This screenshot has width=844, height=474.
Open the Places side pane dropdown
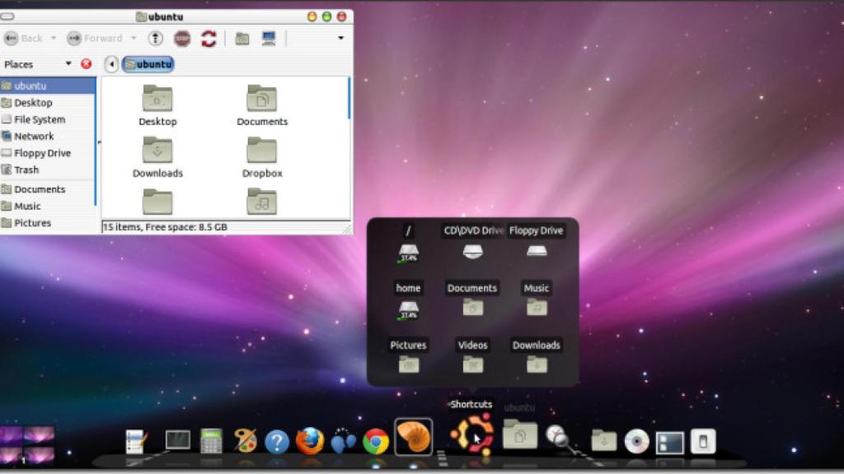point(68,64)
